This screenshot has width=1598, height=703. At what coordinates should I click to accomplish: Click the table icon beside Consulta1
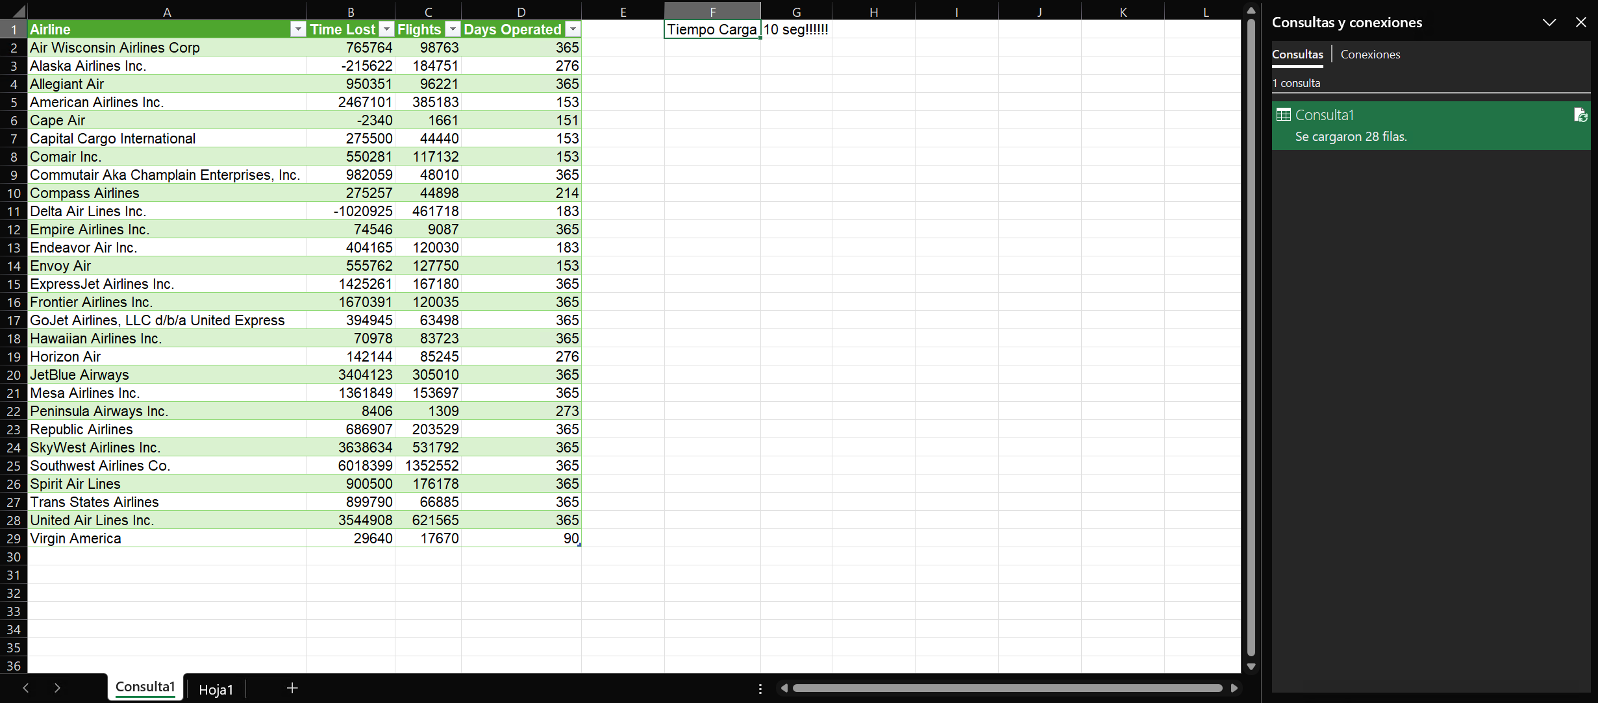point(1283,115)
